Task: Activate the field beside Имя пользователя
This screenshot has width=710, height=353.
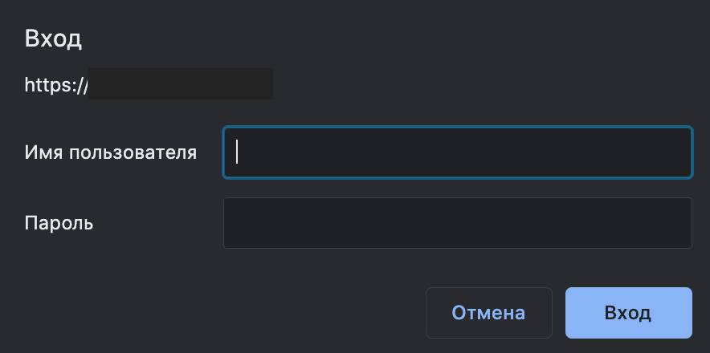Action: [x=457, y=152]
